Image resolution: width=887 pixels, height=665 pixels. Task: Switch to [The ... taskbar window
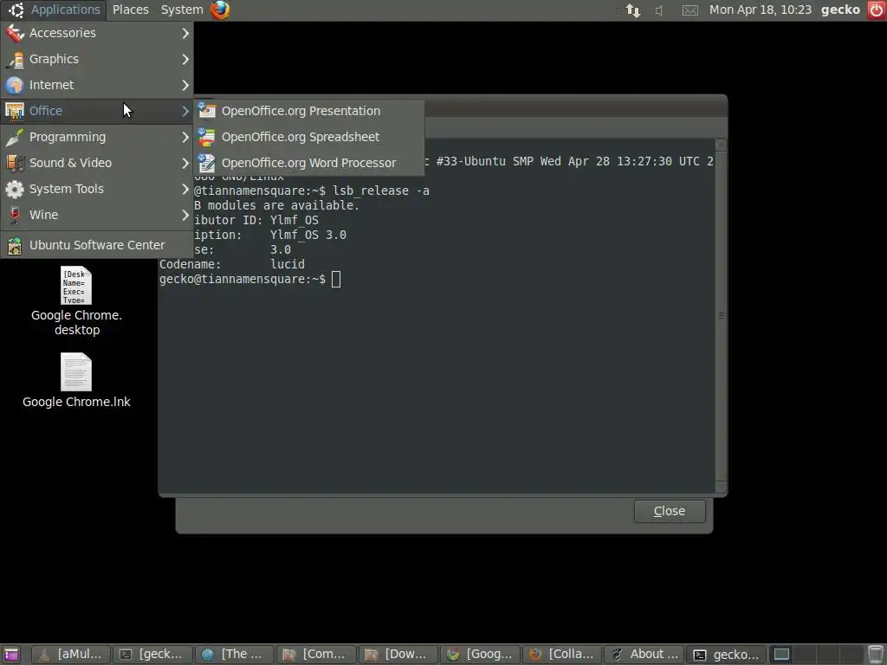234,655
